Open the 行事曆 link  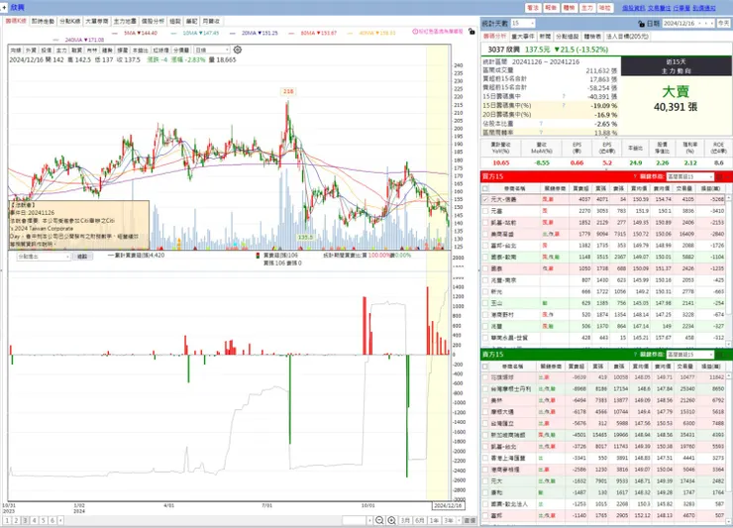point(681,8)
